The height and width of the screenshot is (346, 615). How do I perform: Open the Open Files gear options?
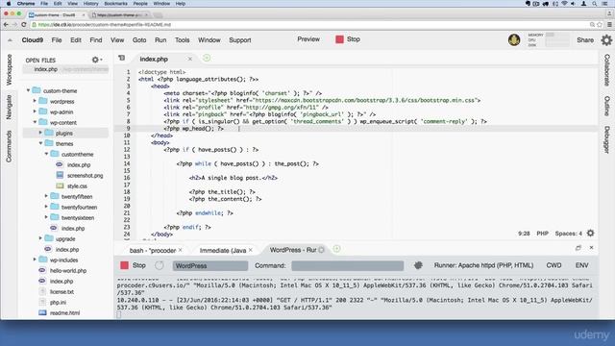point(96,60)
